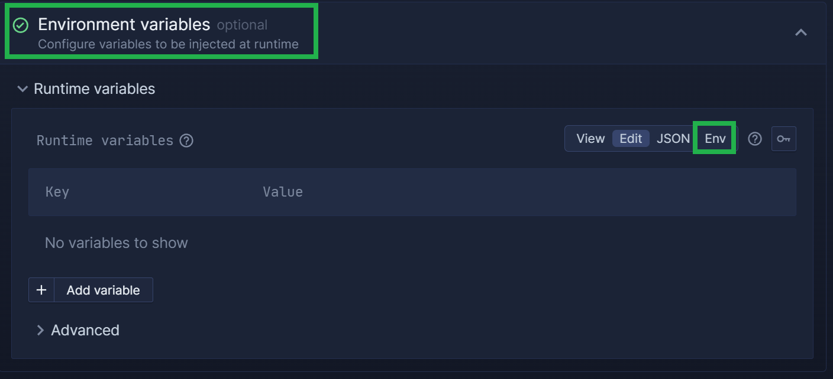Screen dimensions: 833x379
Task: Click the Key column header
Action: click(57, 192)
